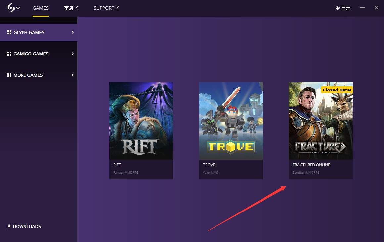Select MORE GAMES in the sidebar
This screenshot has width=384, height=242.
click(x=39, y=75)
